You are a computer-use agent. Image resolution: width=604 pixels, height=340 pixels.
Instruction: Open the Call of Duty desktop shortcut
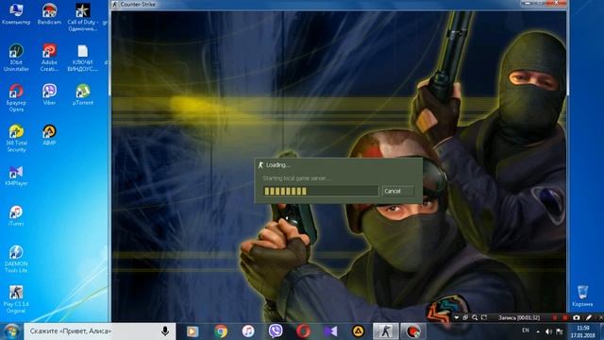pos(82,17)
